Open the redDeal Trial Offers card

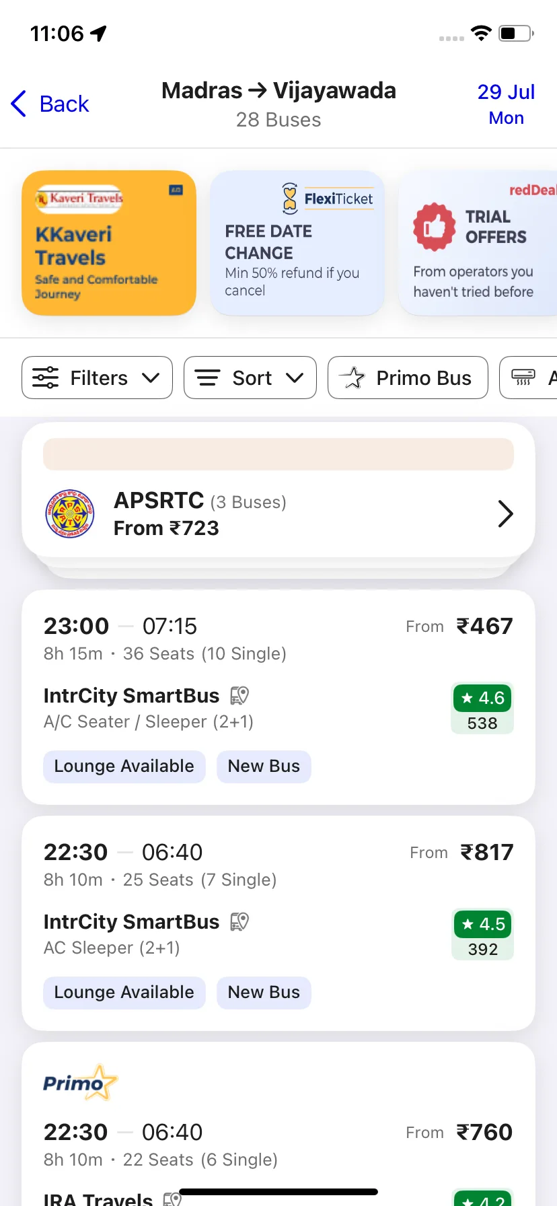coord(478,243)
